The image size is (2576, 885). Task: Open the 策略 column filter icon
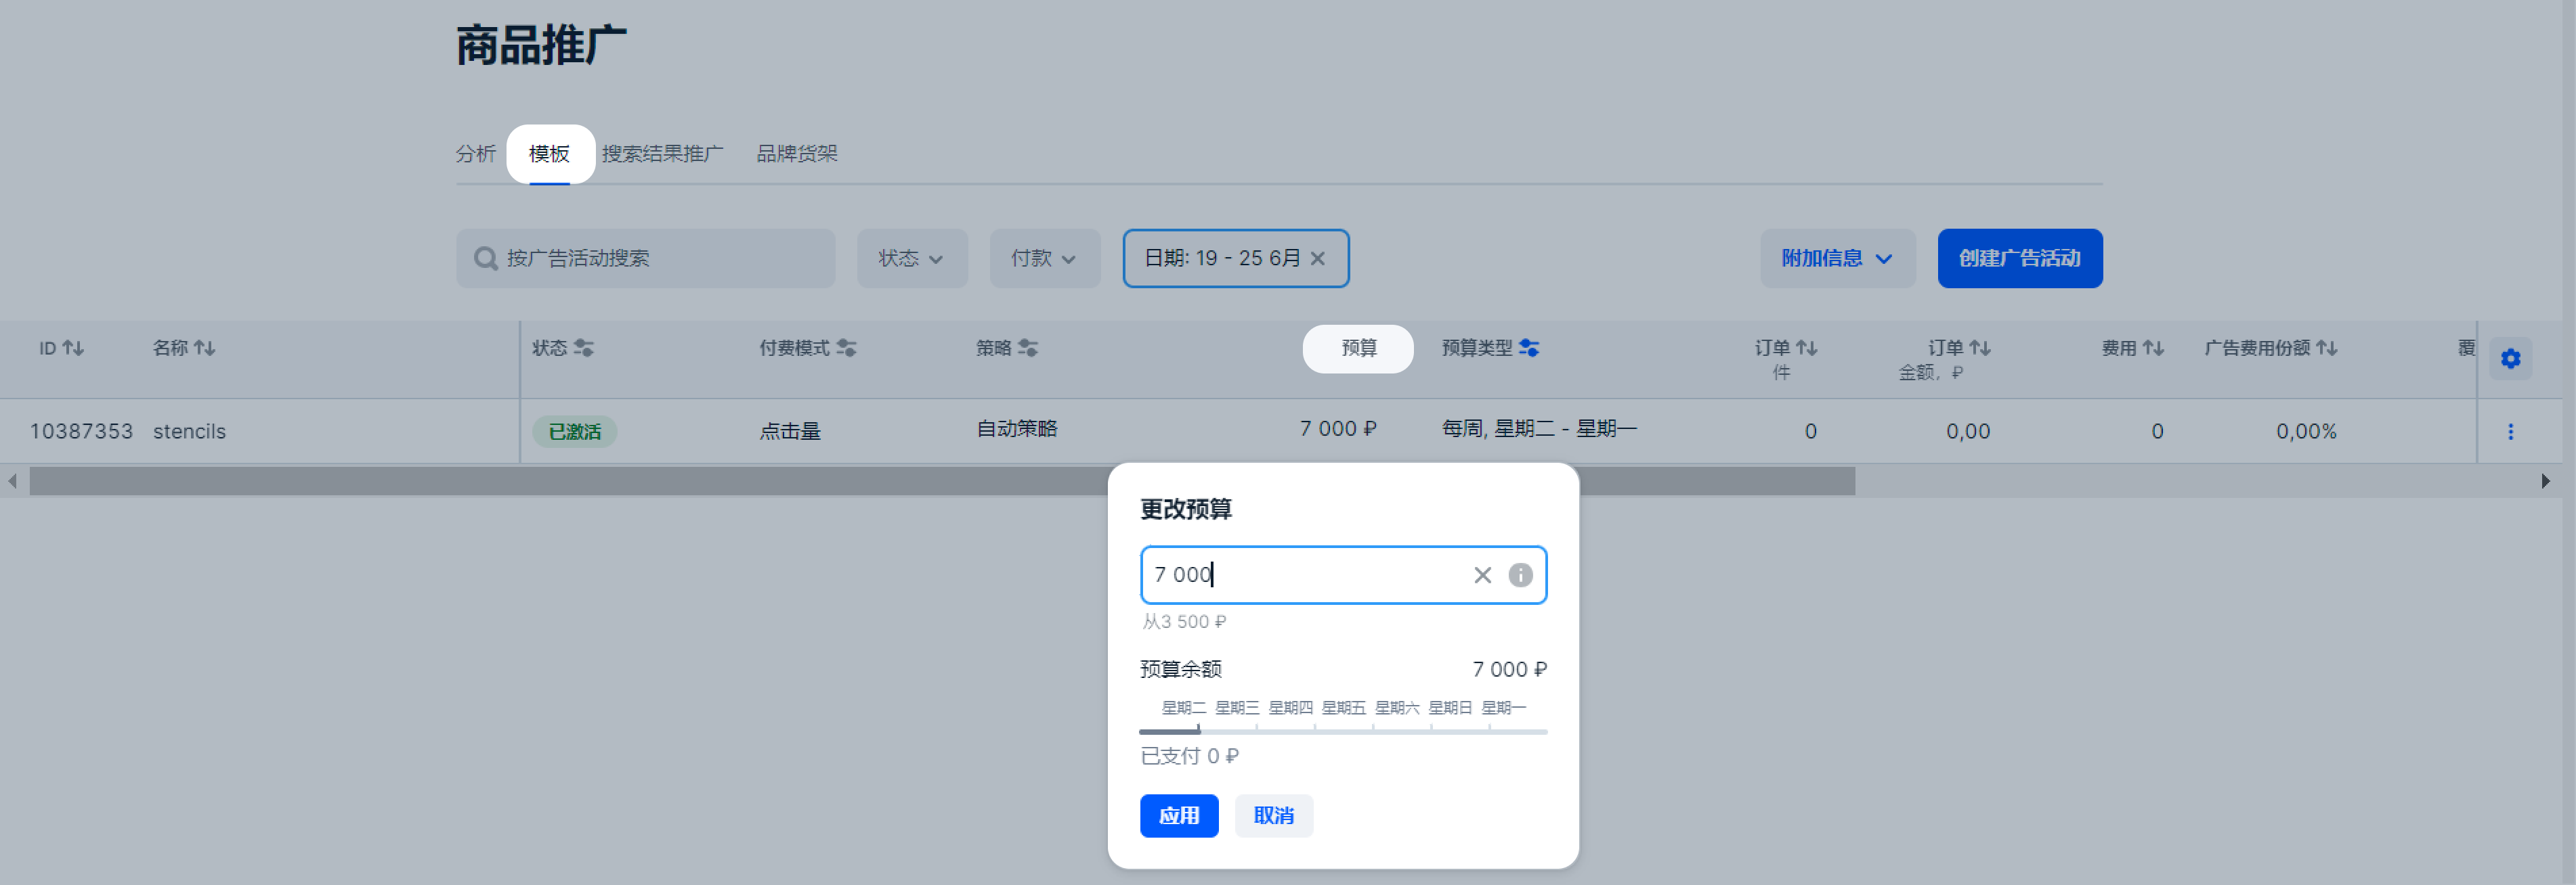tap(1028, 348)
